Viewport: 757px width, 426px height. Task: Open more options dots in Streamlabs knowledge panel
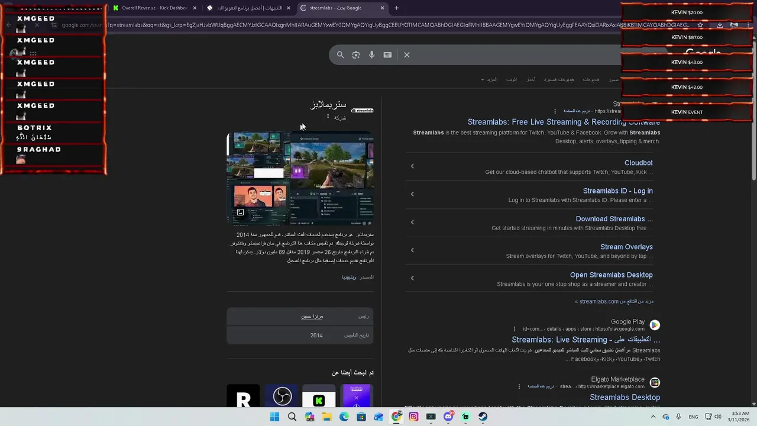(x=328, y=117)
